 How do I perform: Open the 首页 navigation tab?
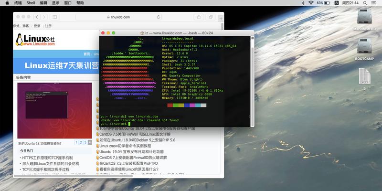(87, 54)
